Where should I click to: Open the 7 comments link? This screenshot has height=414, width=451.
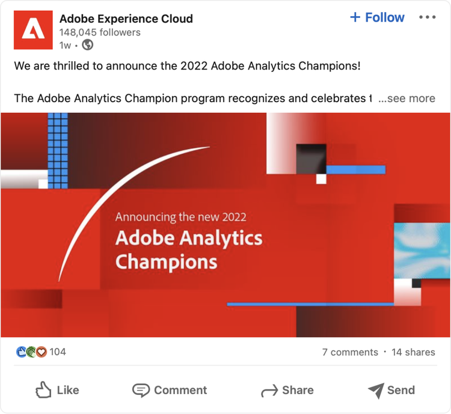350,352
